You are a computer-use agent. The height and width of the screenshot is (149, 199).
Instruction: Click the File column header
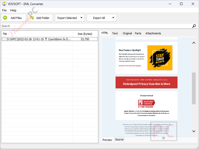click(x=37, y=34)
